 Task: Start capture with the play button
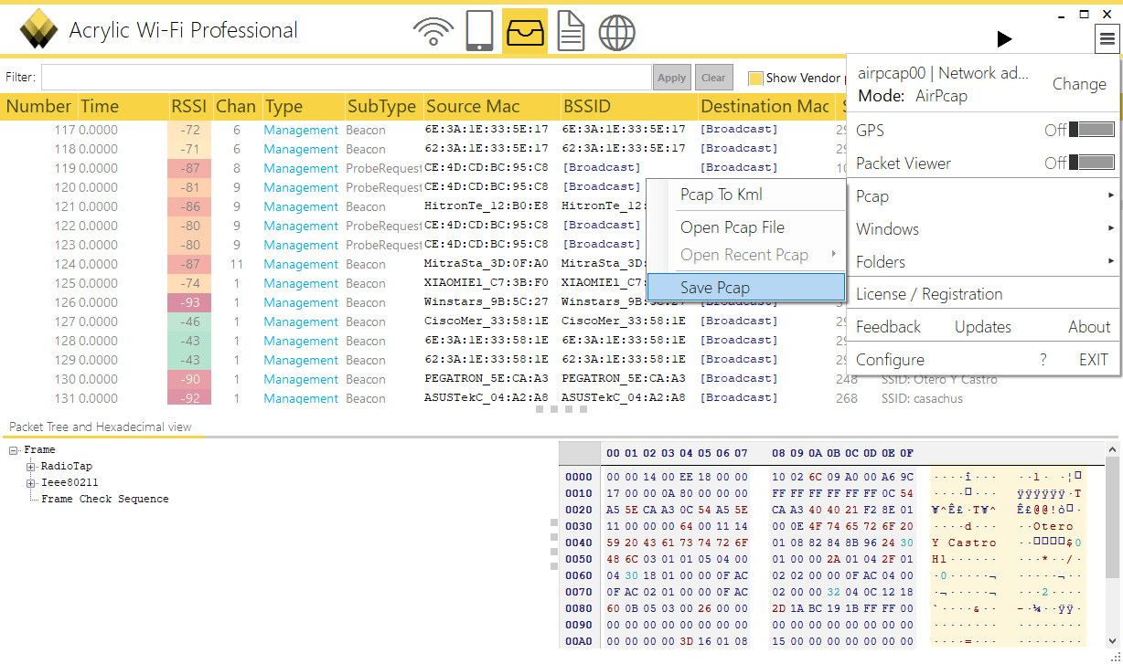click(1004, 38)
